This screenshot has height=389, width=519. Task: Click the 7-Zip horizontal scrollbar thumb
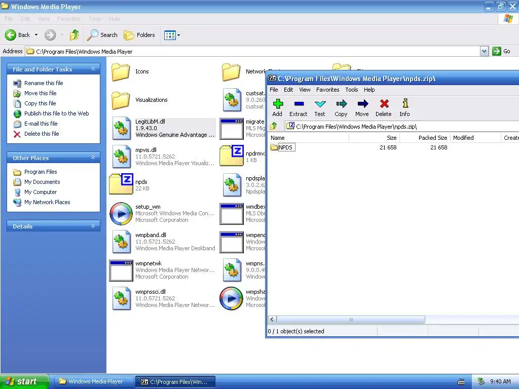[x=351, y=320]
